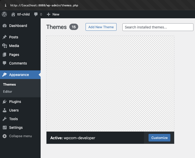Click the WordPress logo icon
Viewport: 195px width, 158px height.
coord(4,14)
